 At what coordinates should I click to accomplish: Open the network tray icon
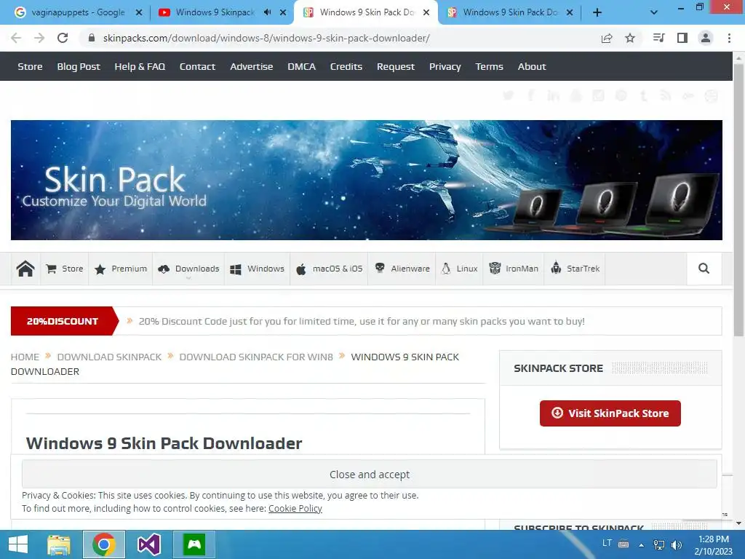[659, 544]
